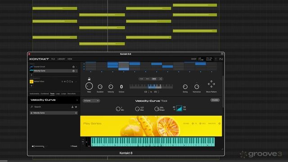288x162 pixels.
Task: Change the C5 high key stepper
Action: pyautogui.click(x=158, y=92)
